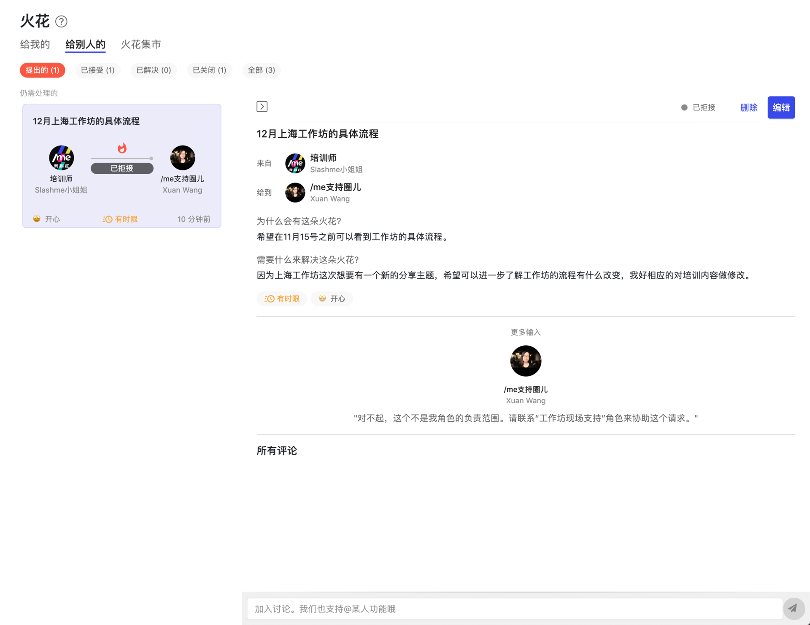Click the 有时限 clock icon in the card footer
This screenshot has height=625, width=810.
pos(108,219)
